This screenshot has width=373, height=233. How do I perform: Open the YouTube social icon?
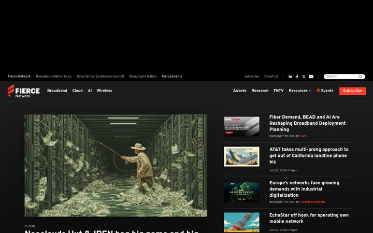(x=311, y=77)
